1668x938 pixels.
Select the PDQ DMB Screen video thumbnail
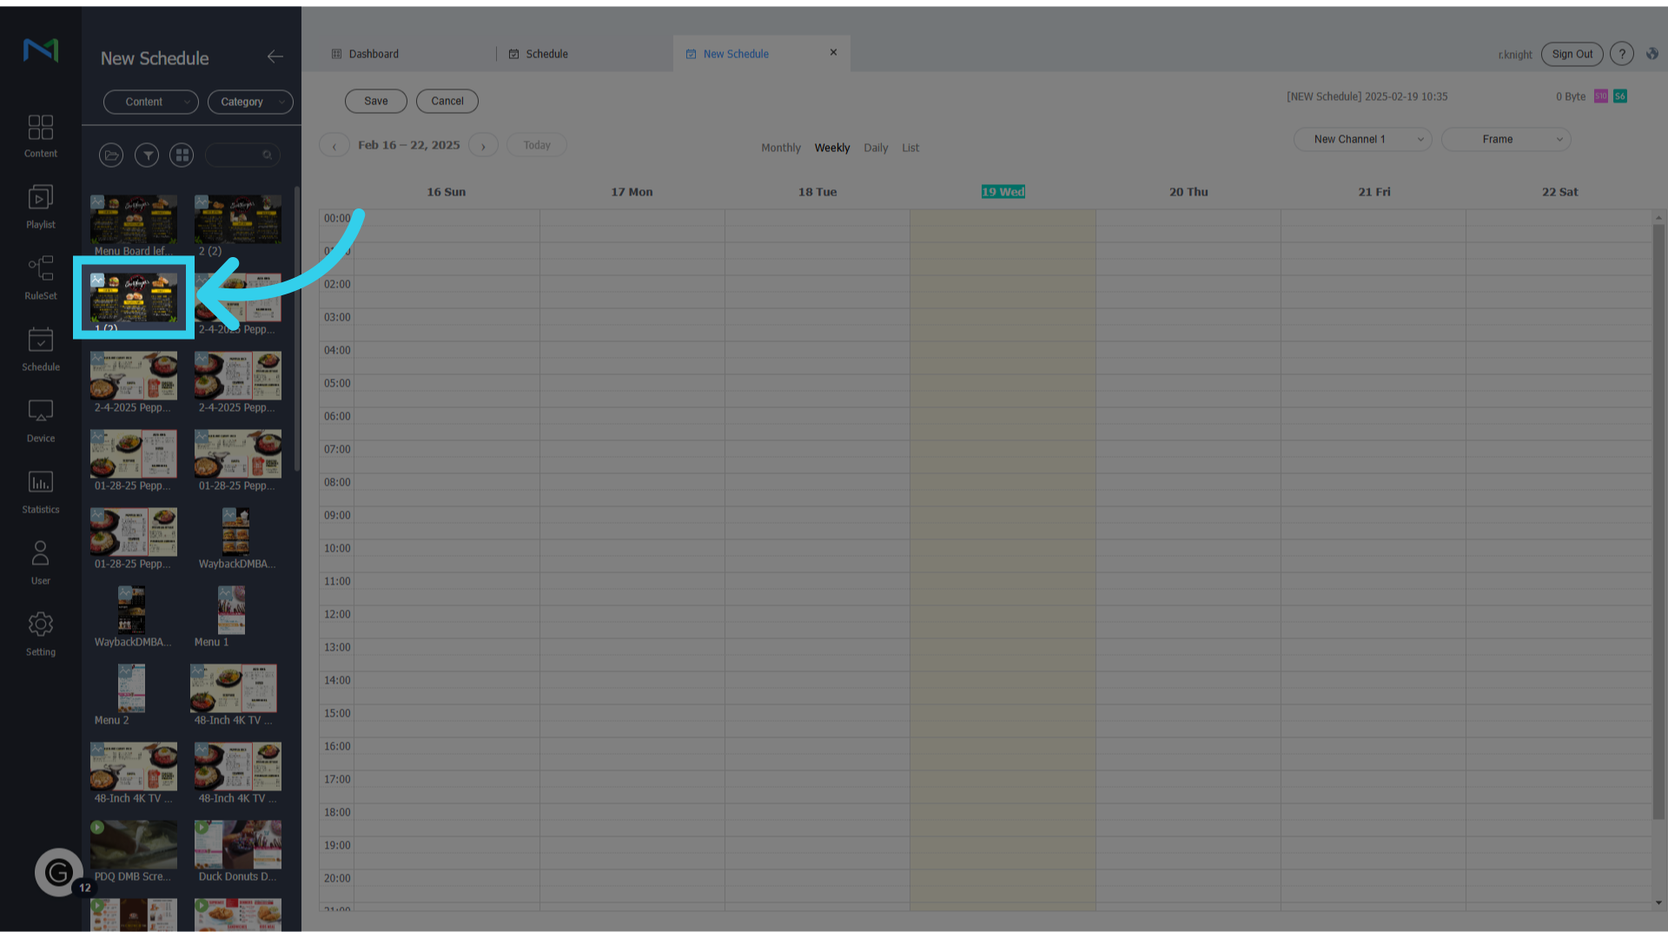point(134,846)
